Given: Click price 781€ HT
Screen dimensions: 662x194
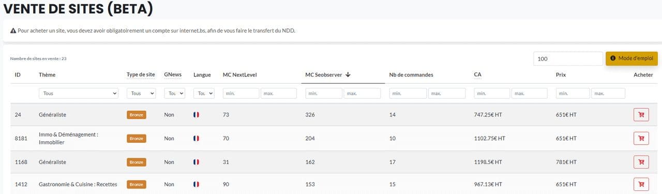Looking at the screenshot, I should pyautogui.click(x=566, y=162).
